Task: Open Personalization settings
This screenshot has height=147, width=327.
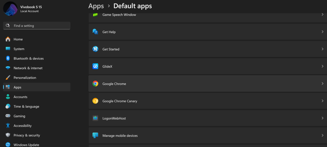Action: pos(37,77)
